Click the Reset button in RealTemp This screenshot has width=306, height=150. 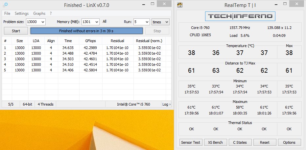pos(265,142)
